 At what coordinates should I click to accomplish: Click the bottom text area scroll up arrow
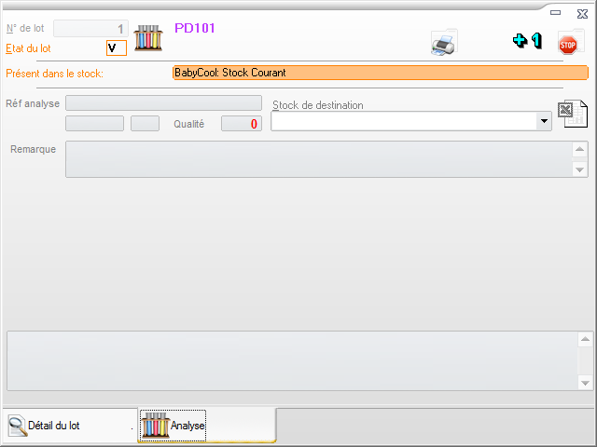pos(584,339)
